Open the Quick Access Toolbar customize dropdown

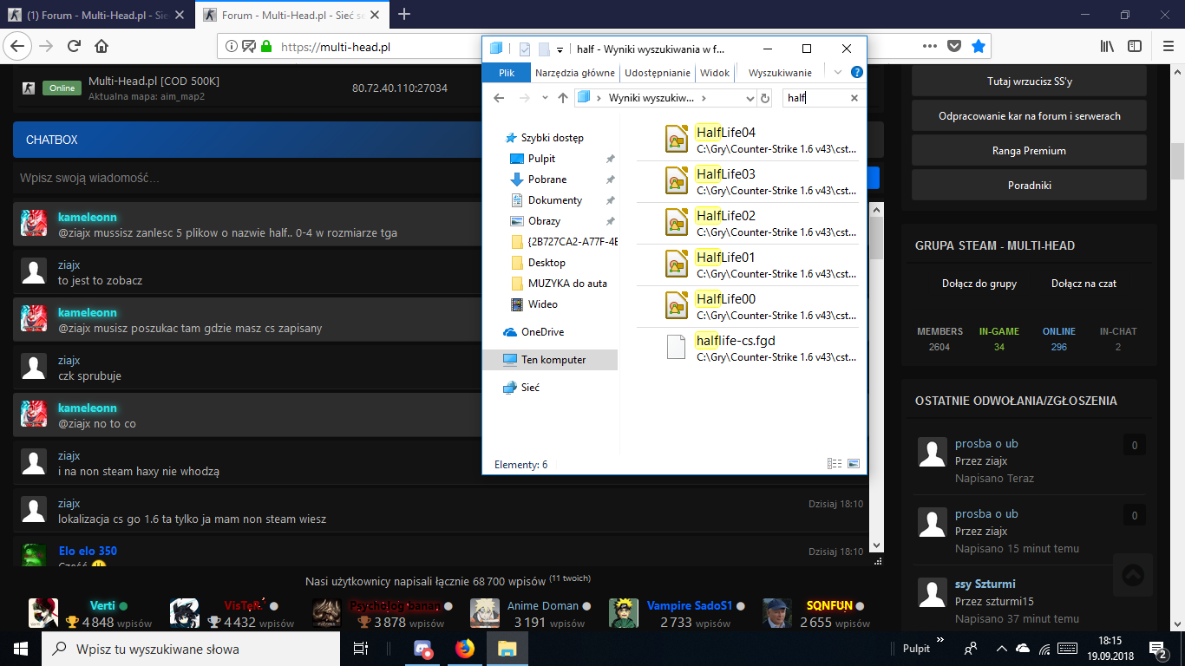click(x=560, y=49)
